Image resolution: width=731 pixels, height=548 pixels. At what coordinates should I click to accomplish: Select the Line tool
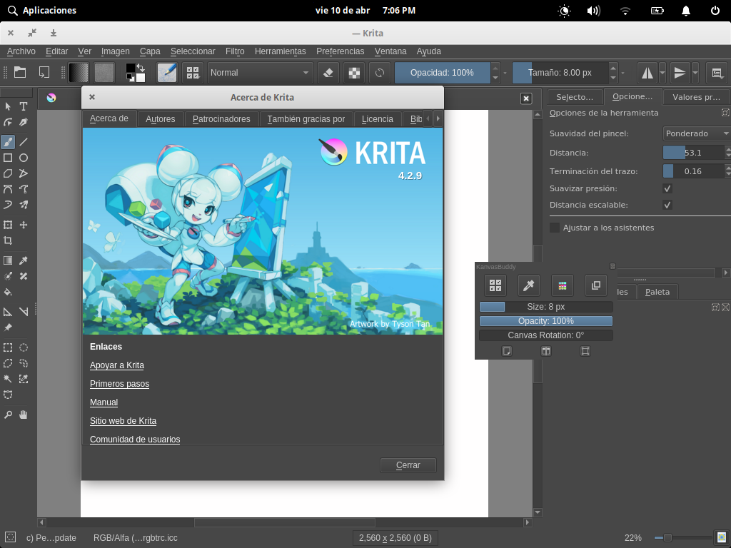pyautogui.click(x=24, y=142)
